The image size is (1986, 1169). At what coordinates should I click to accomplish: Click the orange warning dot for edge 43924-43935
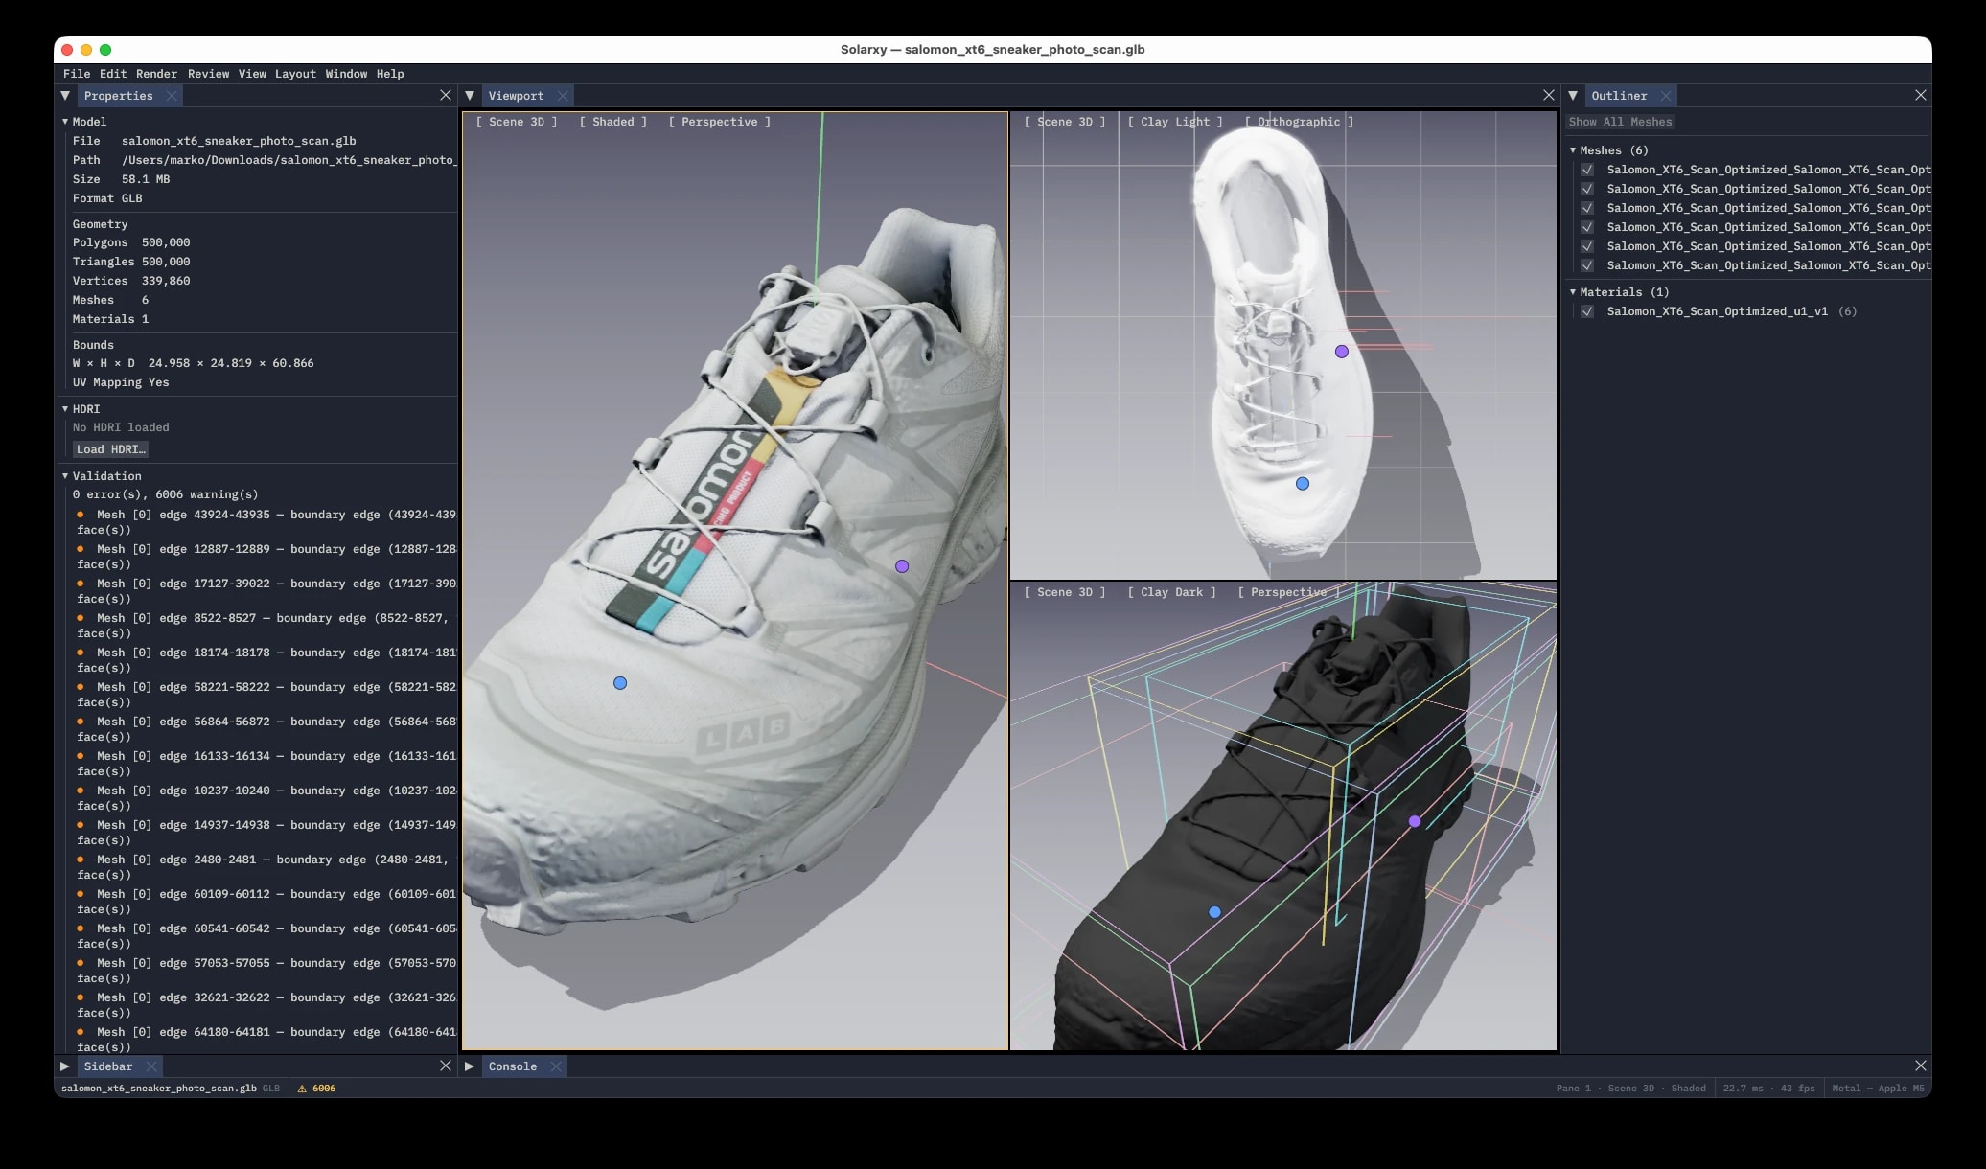81,515
